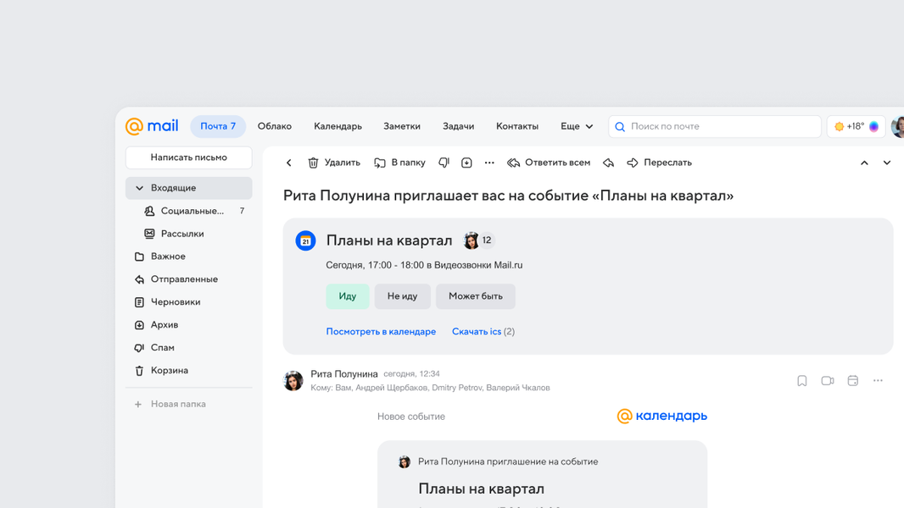Click the Скачать ics link
Image resolution: width=904 pixels, height=508 pixels.
(477, 331)
